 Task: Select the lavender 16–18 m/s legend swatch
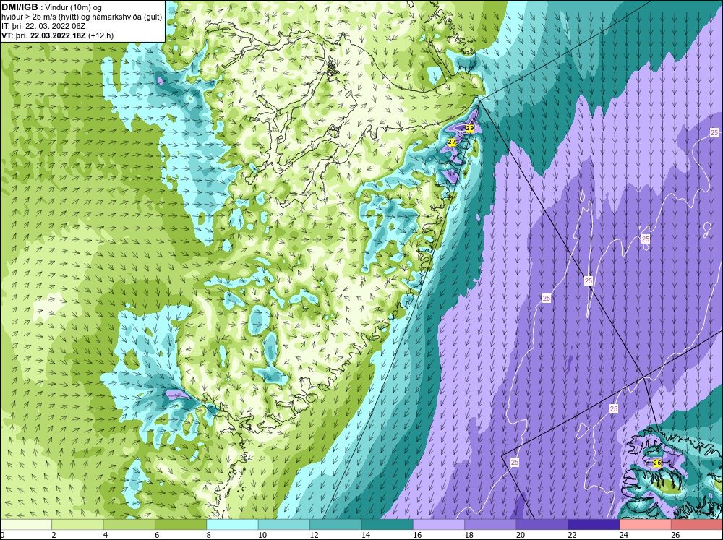(x=439, y=524)
